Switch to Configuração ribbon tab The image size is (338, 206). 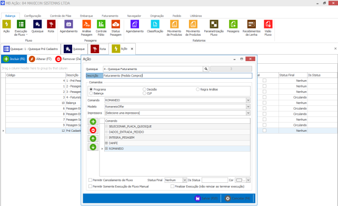(x=33, y=16)
